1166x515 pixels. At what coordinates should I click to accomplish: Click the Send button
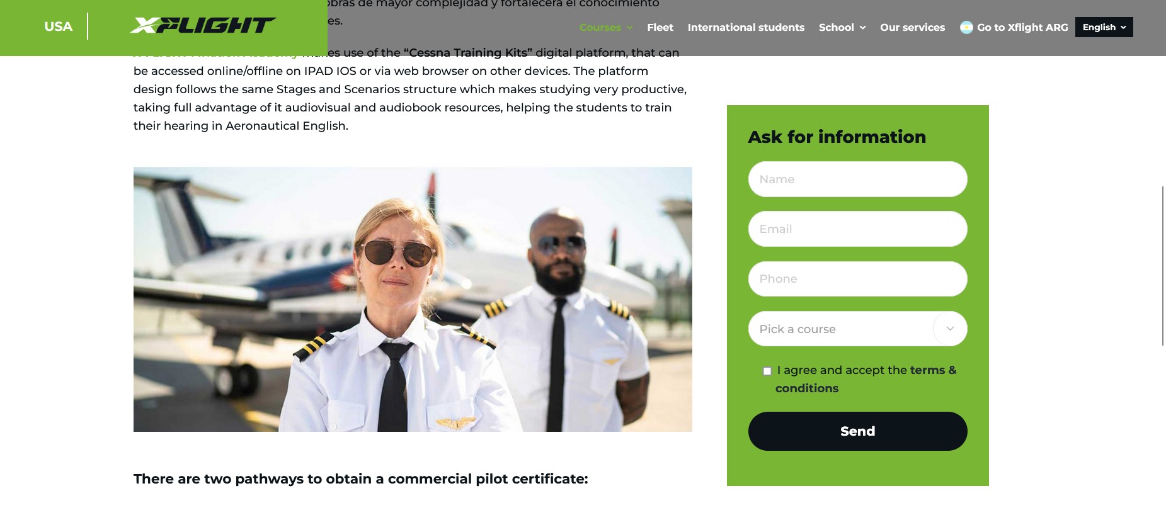click(857, 431)
